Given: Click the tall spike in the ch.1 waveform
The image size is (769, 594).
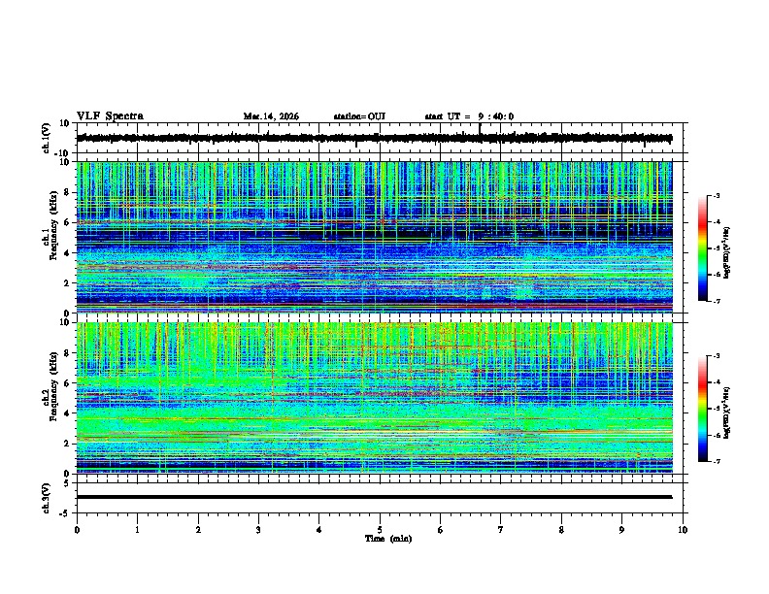Looking at the screenshot, I should (480, 130).
